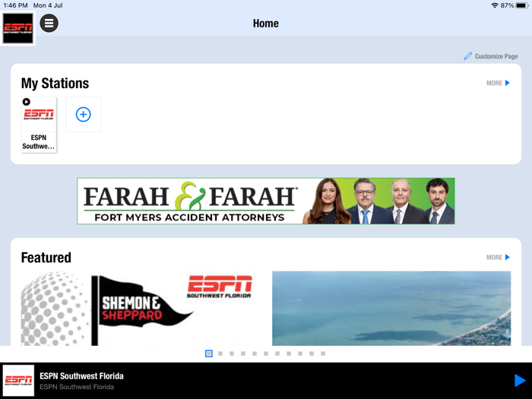Open the Farah & Farah attorneys banner ad

pyautogui.click(x=266, y=201)
